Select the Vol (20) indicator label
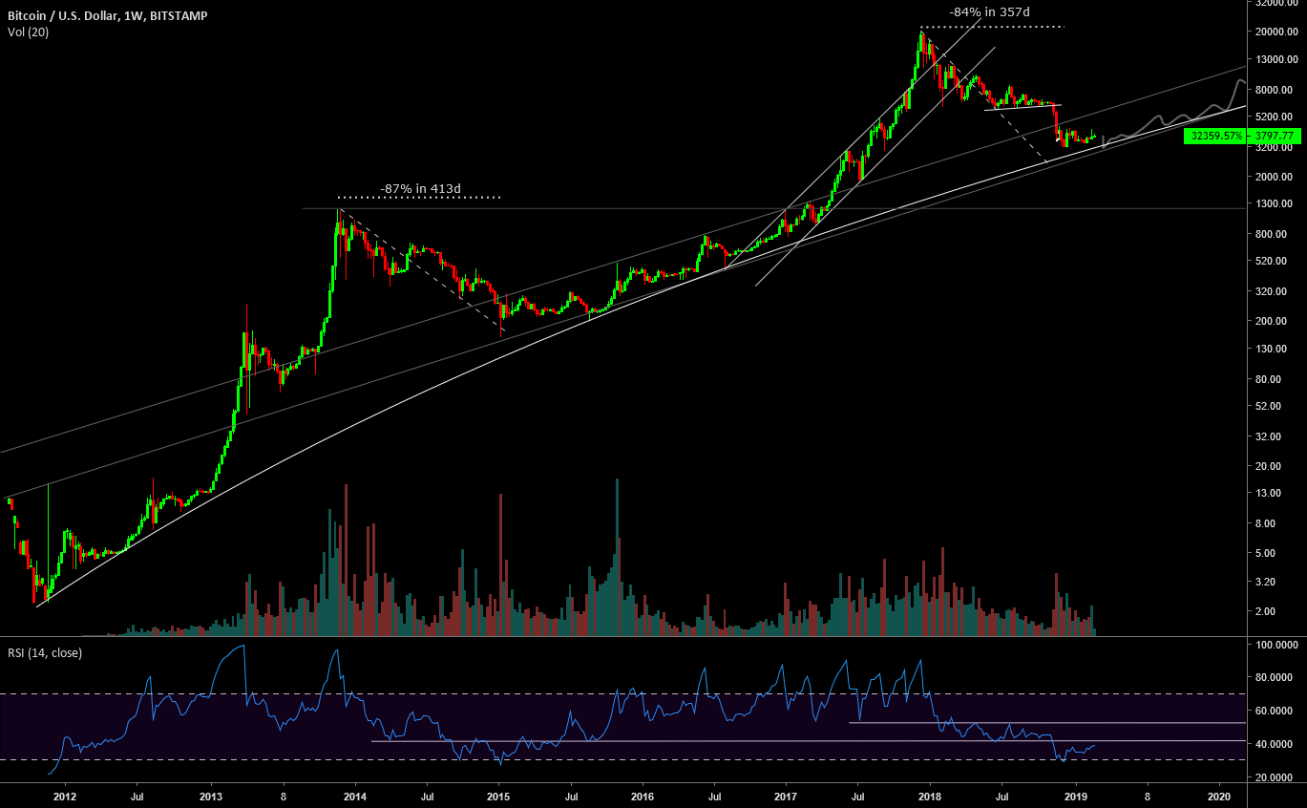 pyautogui.click(x=28, y=32)
